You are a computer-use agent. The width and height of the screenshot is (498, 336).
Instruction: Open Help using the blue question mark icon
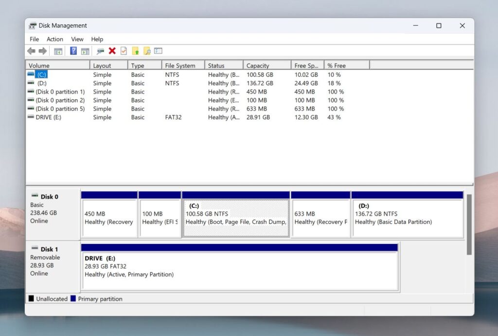[73, 51]
